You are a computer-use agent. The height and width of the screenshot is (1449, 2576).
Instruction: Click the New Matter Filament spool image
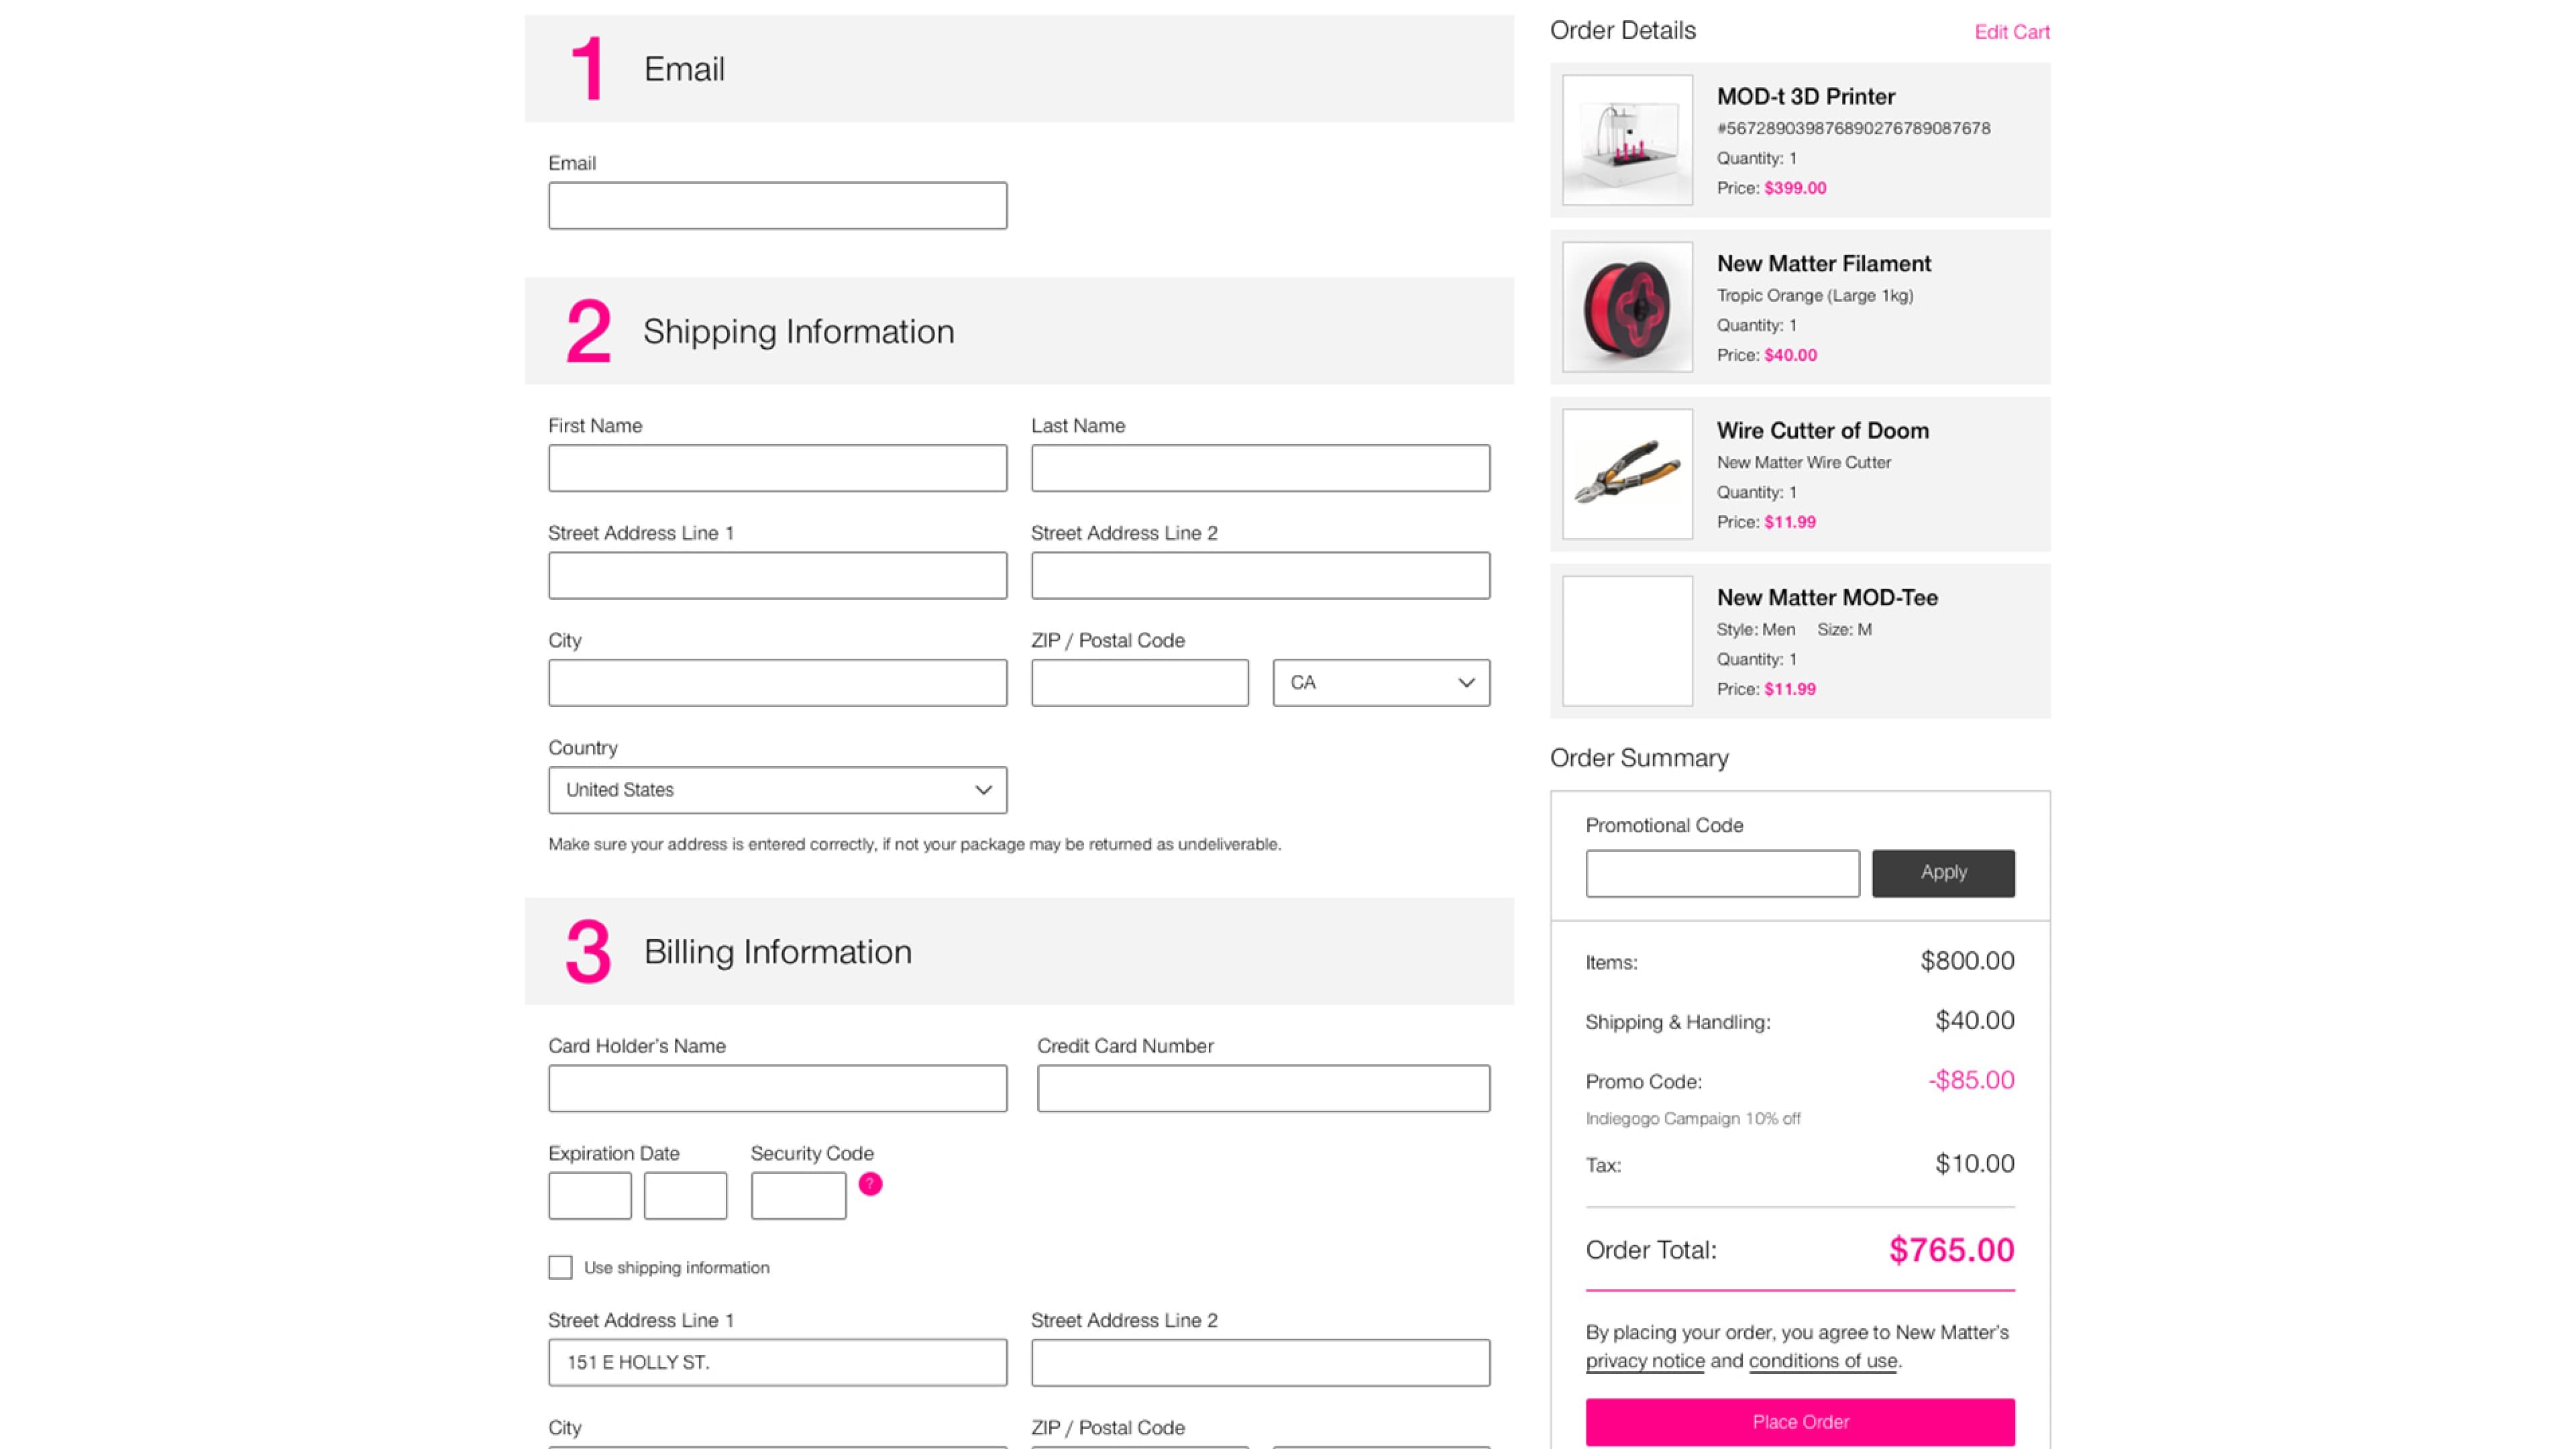(1627, 307)
